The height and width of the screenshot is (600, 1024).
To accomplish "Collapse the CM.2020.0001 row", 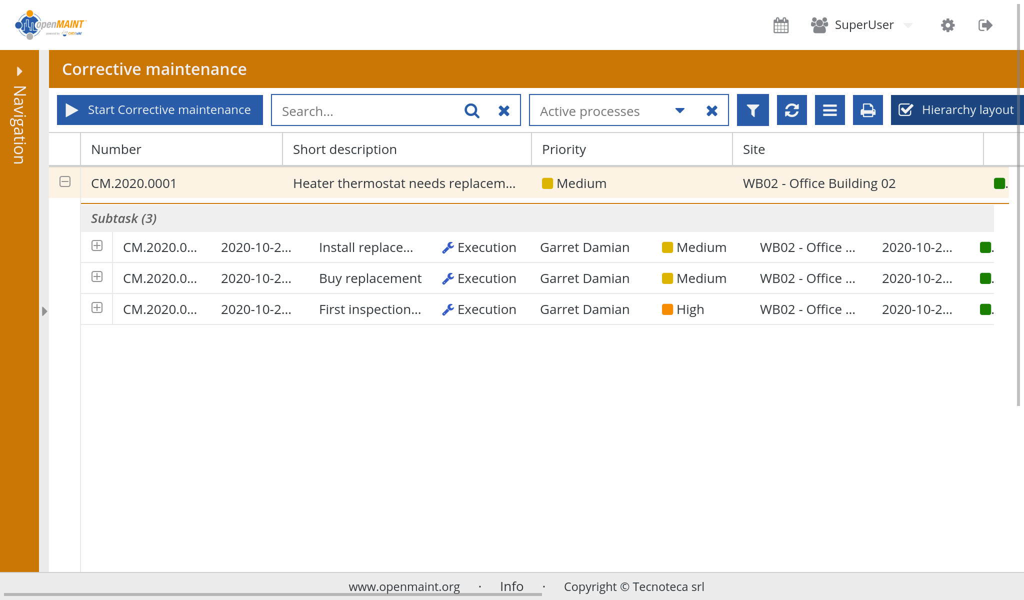I will (65, 182).
